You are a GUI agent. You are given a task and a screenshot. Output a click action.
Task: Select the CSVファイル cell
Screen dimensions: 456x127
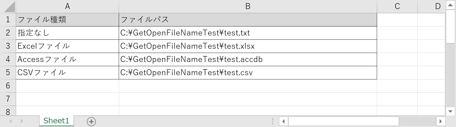[67, 73]
